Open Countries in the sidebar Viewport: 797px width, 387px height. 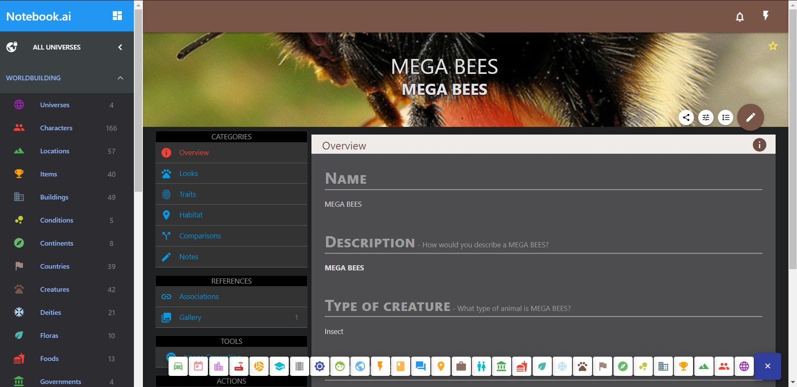click(67, 266)
